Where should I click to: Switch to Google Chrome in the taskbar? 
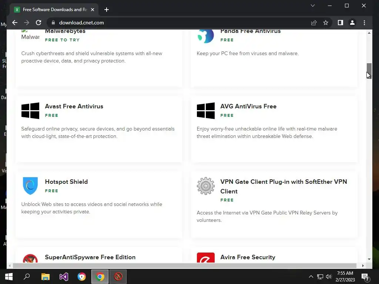100,277
